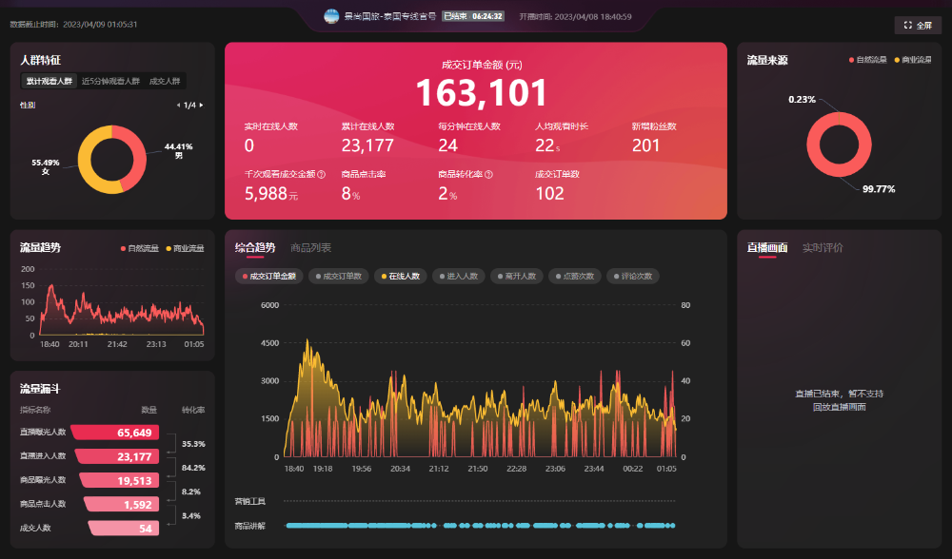Switch to the 近5分钟观看人群 tab

(x=110, y=81)
